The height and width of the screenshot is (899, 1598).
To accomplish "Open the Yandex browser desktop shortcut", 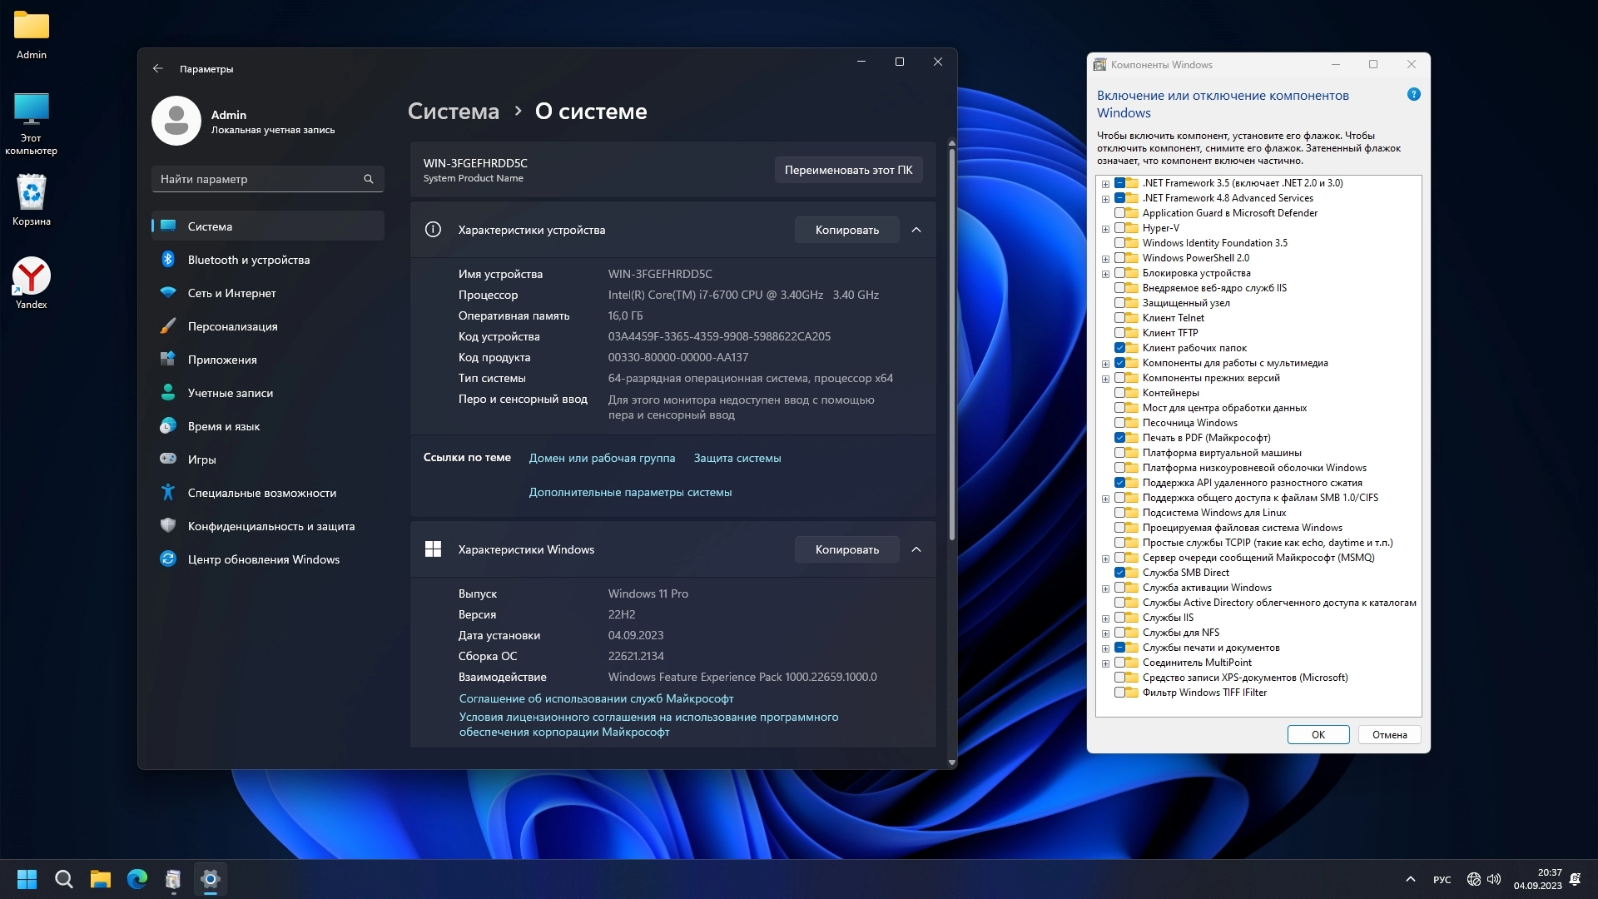I will pyautogui.click(x=32, y=277).
